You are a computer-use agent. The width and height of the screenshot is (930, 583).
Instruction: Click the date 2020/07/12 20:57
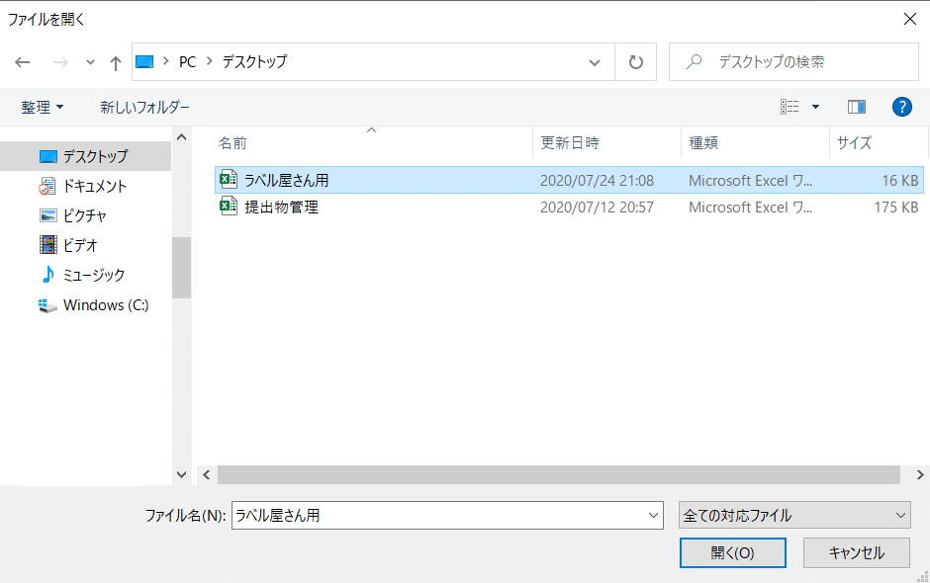point(597,207)
